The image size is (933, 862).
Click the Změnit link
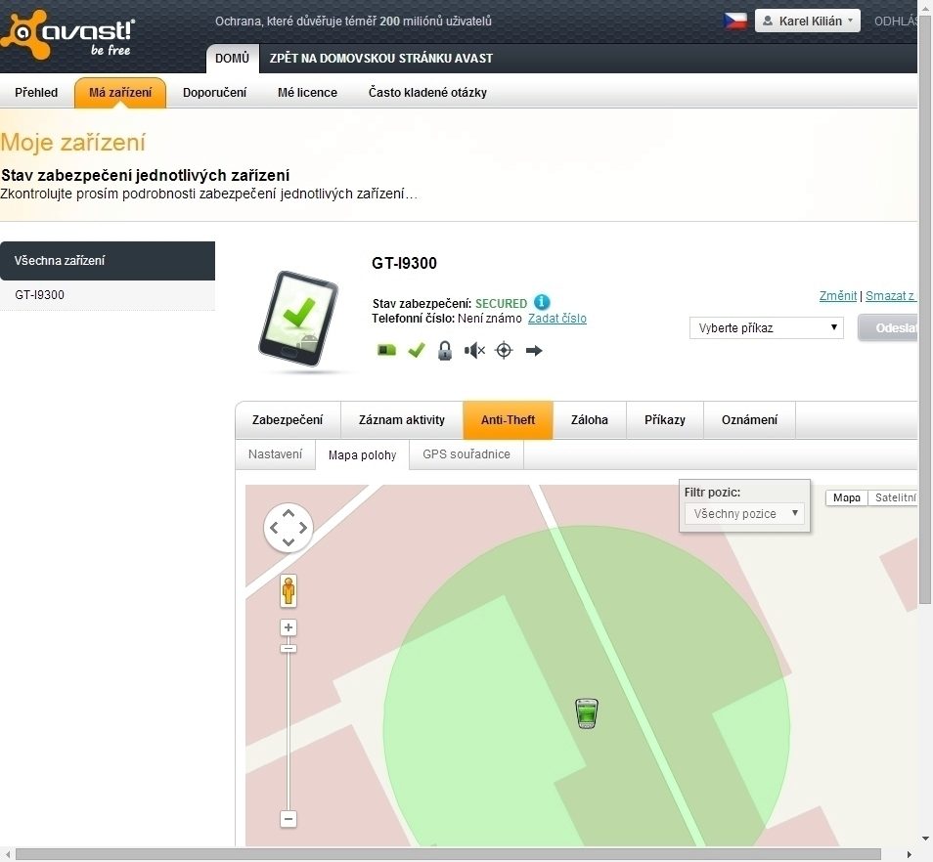838,295
